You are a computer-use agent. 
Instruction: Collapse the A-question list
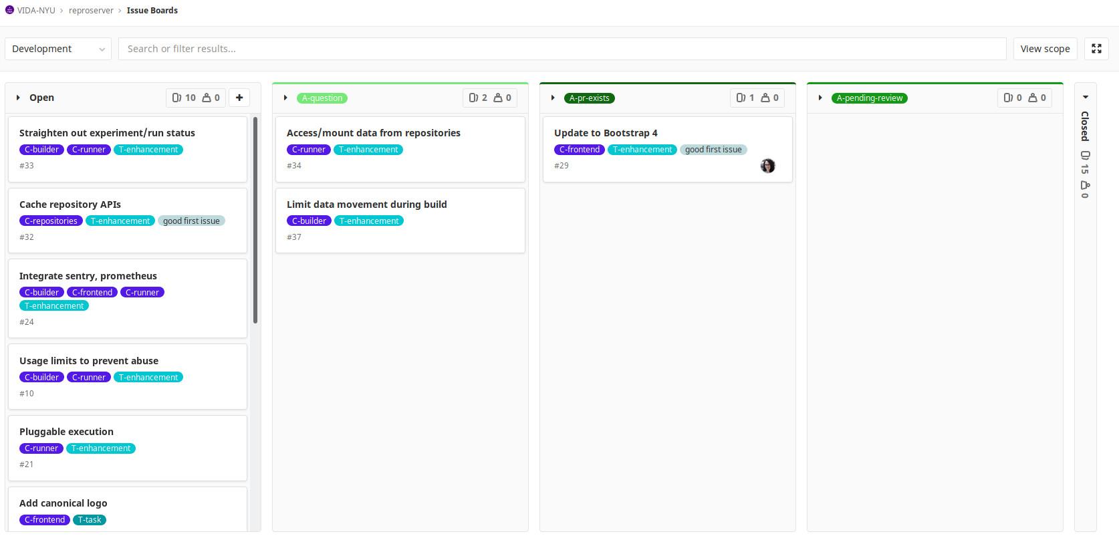point(285,98)
